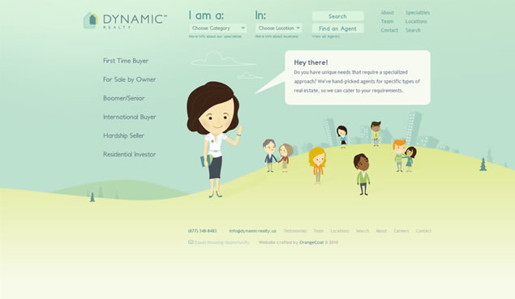Click the Search button
Viewport: 515px width, 299px height.
(337, 16)
